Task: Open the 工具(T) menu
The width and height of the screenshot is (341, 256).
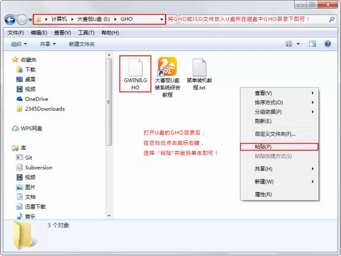Action: (86, 33)
